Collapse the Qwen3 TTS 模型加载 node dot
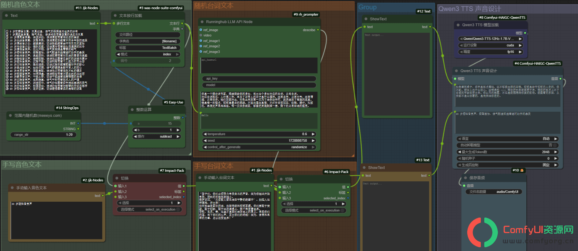Screen dimensions: 578x251 (458, 25)
